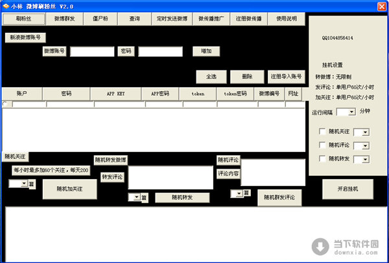Click the 新浪微博账号 button
The width and height of the screenshot is (389, 263).
[x=25, y=37]
